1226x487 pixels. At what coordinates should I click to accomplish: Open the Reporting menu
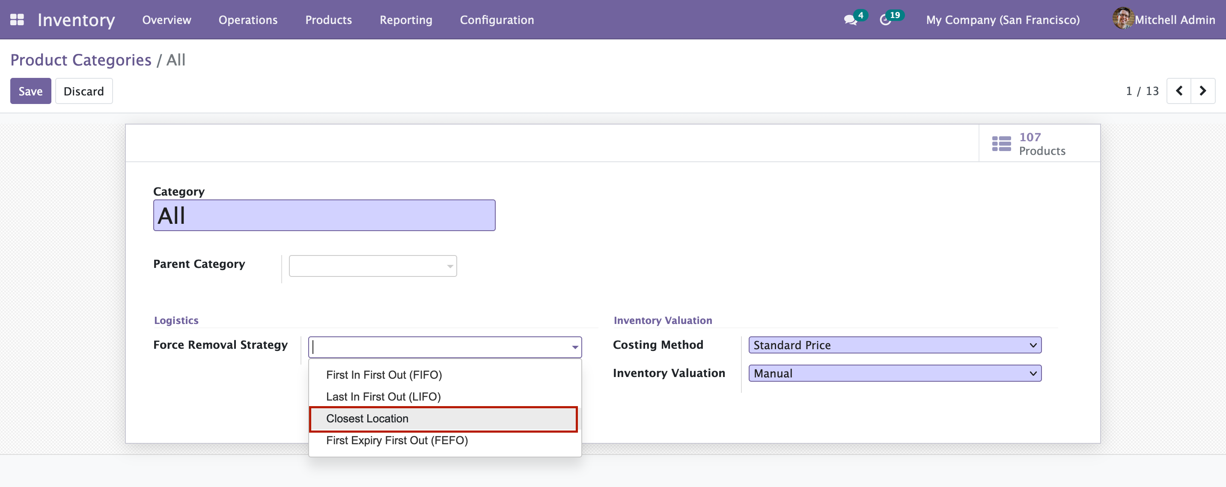tap(406, 20)
